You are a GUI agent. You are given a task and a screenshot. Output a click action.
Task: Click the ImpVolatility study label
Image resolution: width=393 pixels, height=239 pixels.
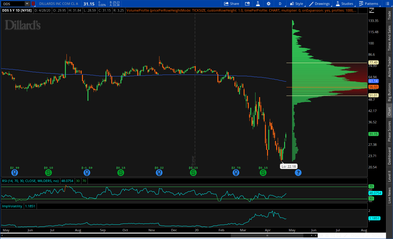(12, 206)
